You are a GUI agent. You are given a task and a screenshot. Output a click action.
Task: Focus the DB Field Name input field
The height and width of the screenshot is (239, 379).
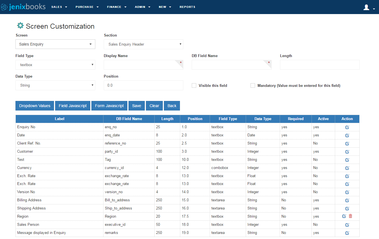tap(232, 65)
